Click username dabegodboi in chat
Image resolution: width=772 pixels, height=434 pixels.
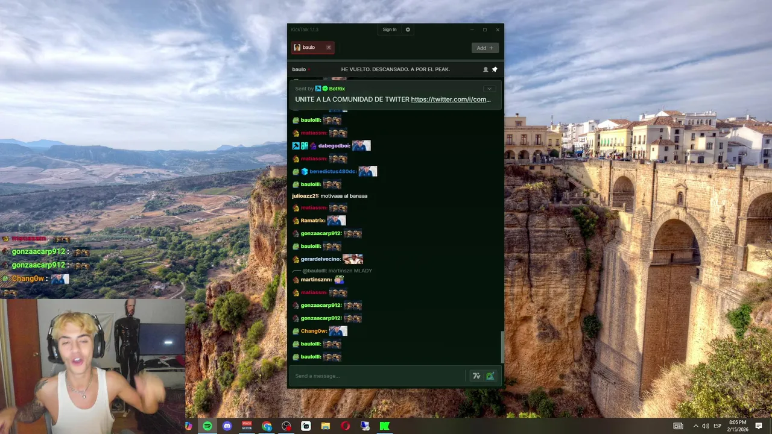334,146
